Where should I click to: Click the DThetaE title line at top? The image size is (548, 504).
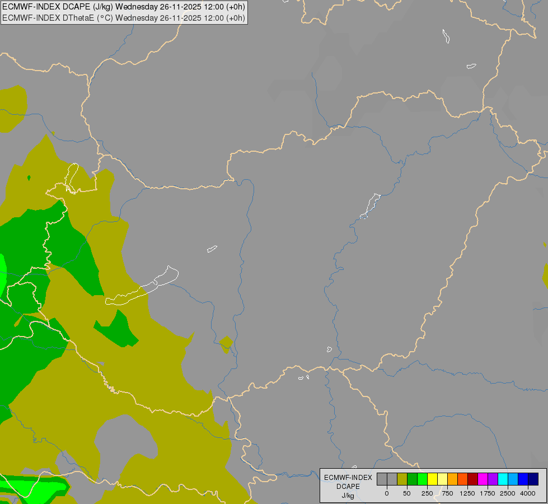click(124, 18)
